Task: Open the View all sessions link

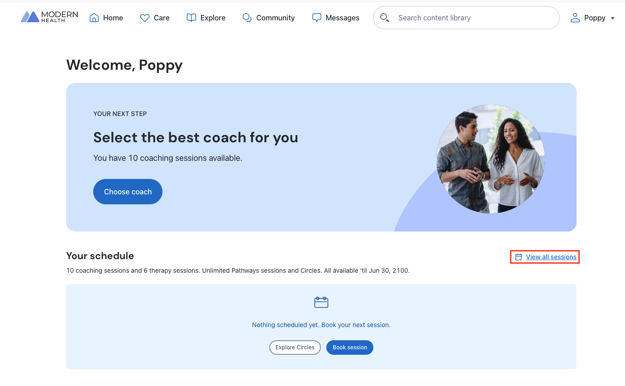Action: 551,257
